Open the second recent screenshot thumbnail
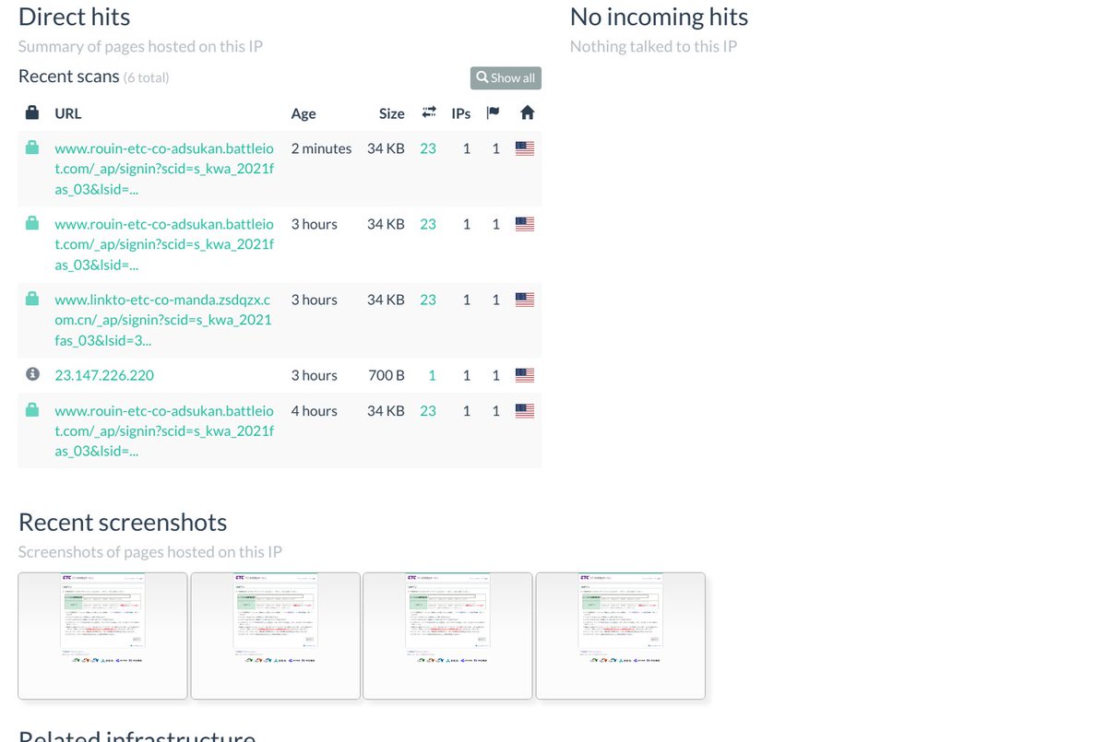 click(x=275, y=635)
